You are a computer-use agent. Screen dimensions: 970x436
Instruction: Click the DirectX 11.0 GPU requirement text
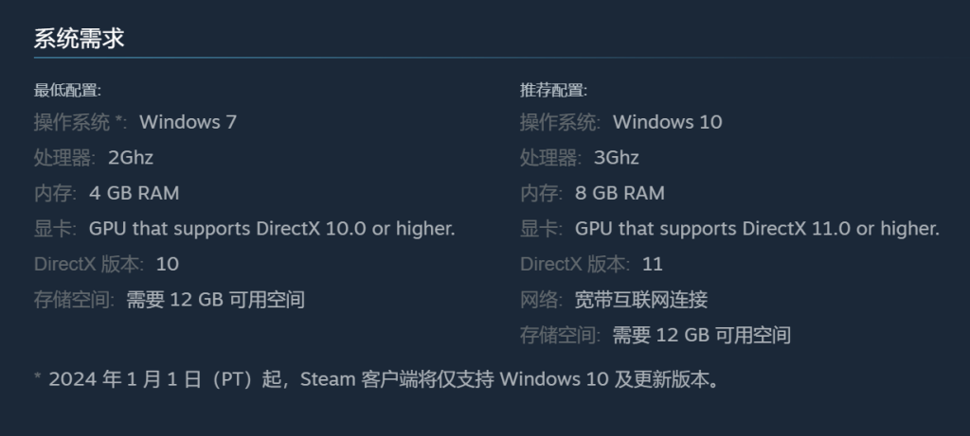click(x=757, y=229)
